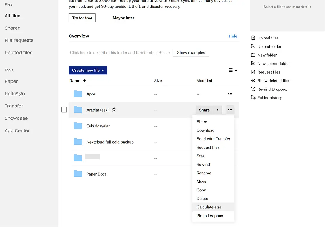The image size is (329, 227).
Task: Click the Upload files icon
Action: pyautogui.click(x=253, y=38)
